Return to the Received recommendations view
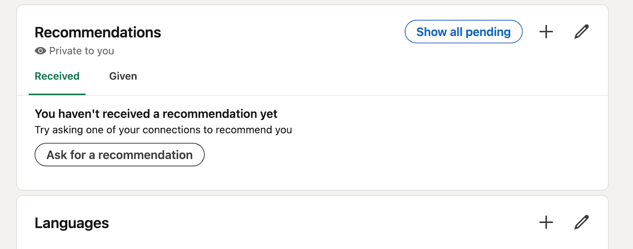This screenshot has width=633, height=249. [57, 76]
